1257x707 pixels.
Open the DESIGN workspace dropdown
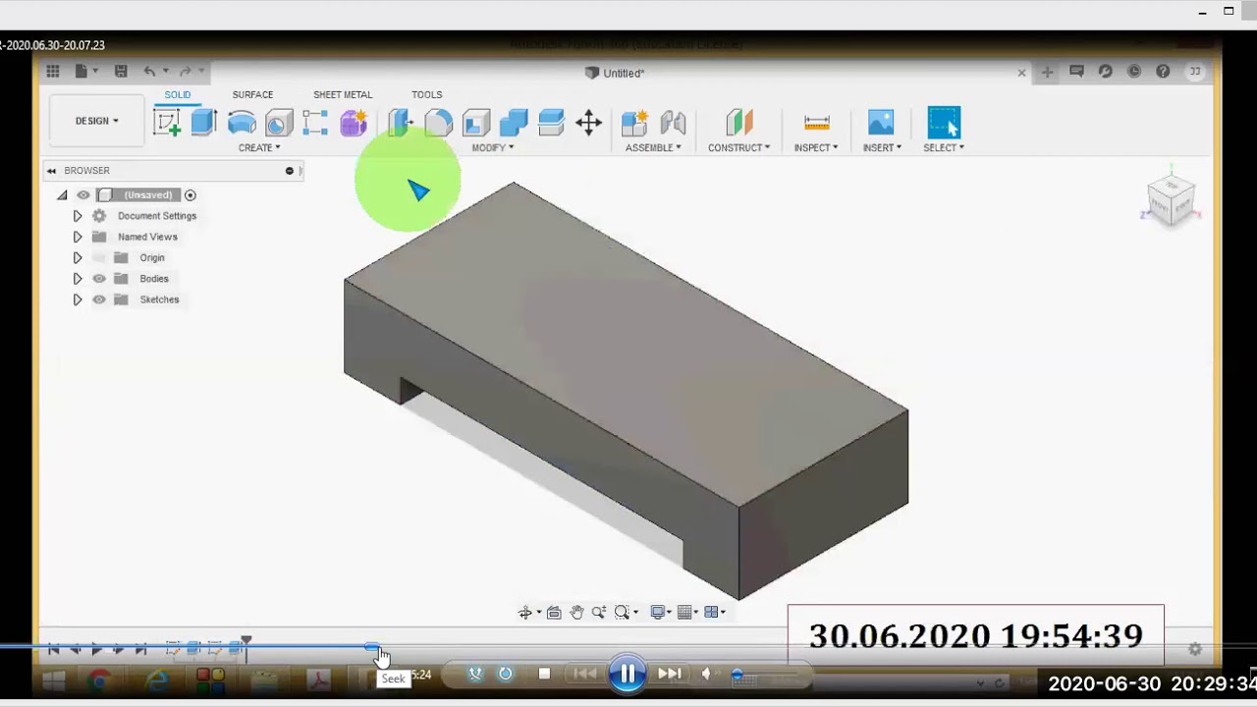point(96,121)
